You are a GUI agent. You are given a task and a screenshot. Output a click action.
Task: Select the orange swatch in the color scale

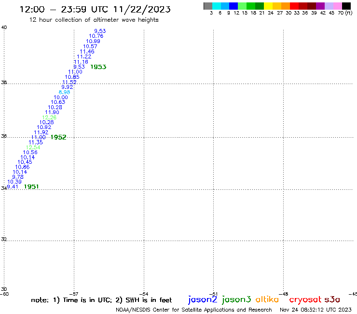pos(286,6)
